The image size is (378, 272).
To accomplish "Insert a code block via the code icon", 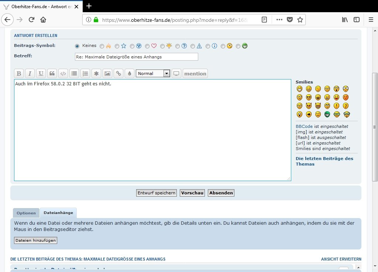I will coord(63,74).
